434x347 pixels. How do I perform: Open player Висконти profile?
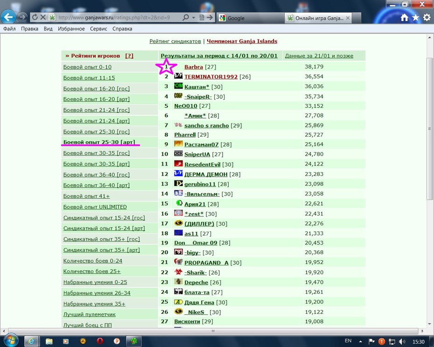[x=187, y=321]
